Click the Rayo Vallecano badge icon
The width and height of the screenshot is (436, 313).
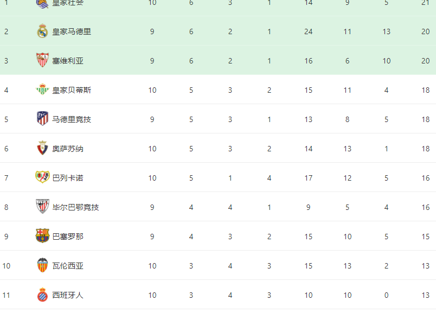click(42, 177)
